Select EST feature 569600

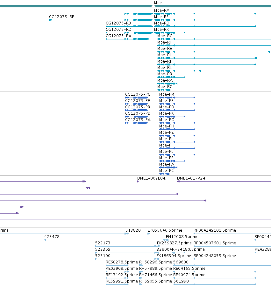pos(181,262)
